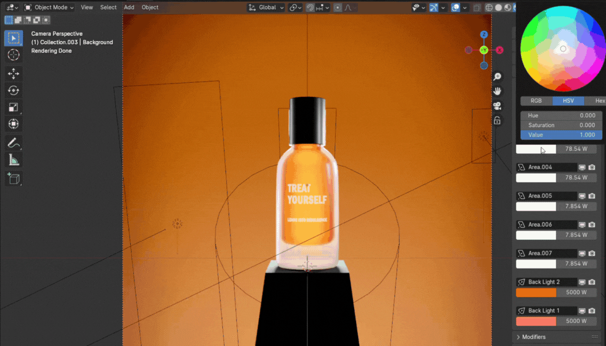Toggle viewport visibility for Back Light 2

click(x=583, y=282)
